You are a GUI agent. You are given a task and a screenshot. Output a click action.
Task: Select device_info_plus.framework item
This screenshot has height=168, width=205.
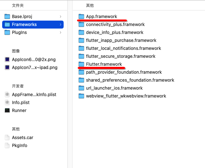(x=111, y=33)
